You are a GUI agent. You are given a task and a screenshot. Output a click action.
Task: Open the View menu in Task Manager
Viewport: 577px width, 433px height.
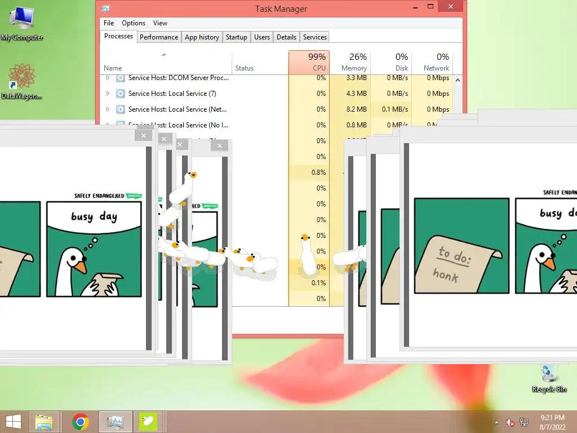[160, 23]
